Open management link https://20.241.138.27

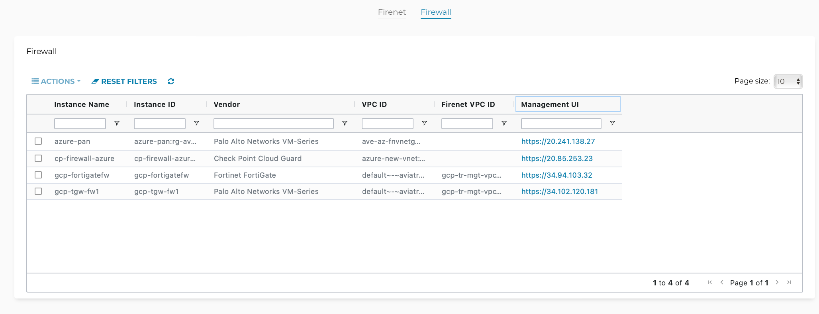558,141
